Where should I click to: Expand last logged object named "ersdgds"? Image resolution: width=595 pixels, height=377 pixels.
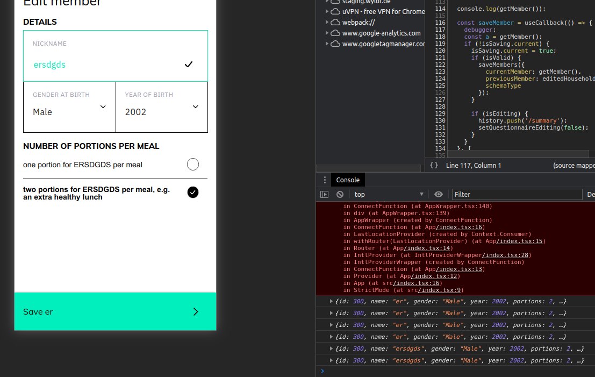[x=331, y=360]
